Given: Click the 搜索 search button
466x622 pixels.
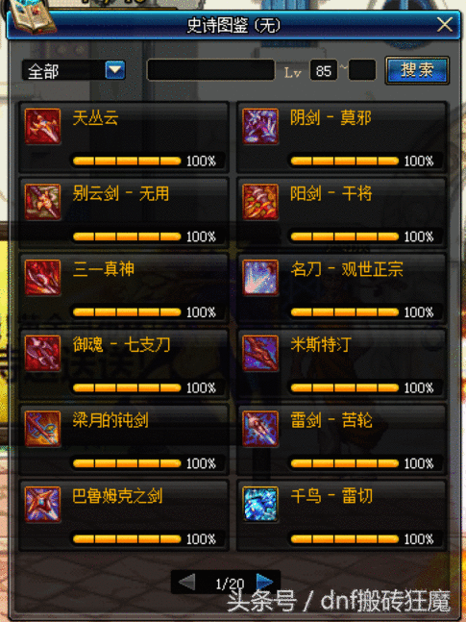Looking at the screenshot, I should (x=417, y=70).
